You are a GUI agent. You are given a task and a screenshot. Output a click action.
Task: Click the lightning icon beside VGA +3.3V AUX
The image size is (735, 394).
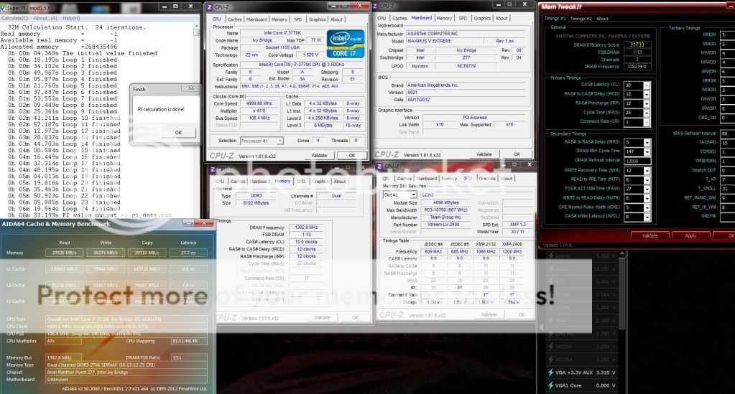(x=552, y=372)
